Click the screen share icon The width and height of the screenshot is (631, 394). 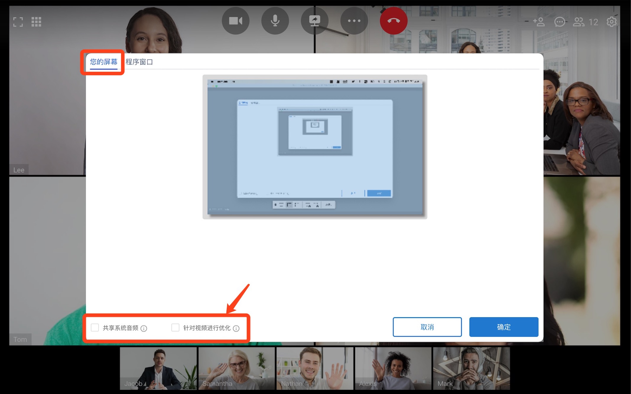(x=314, y=21)
